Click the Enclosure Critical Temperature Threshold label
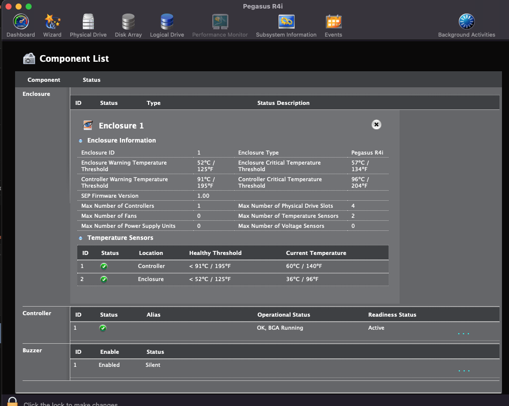This screenshot has width=509, height=406. click(280, 166)
